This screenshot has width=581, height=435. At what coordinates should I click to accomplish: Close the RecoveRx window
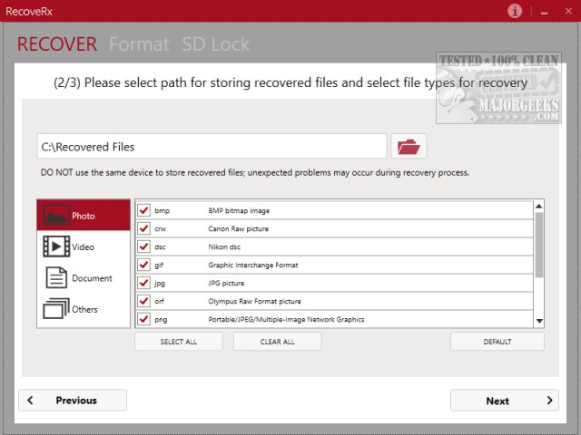568,11
